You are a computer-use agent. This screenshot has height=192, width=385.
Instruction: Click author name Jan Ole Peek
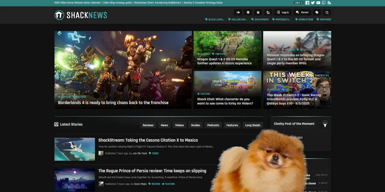click(x=140, y=153)
